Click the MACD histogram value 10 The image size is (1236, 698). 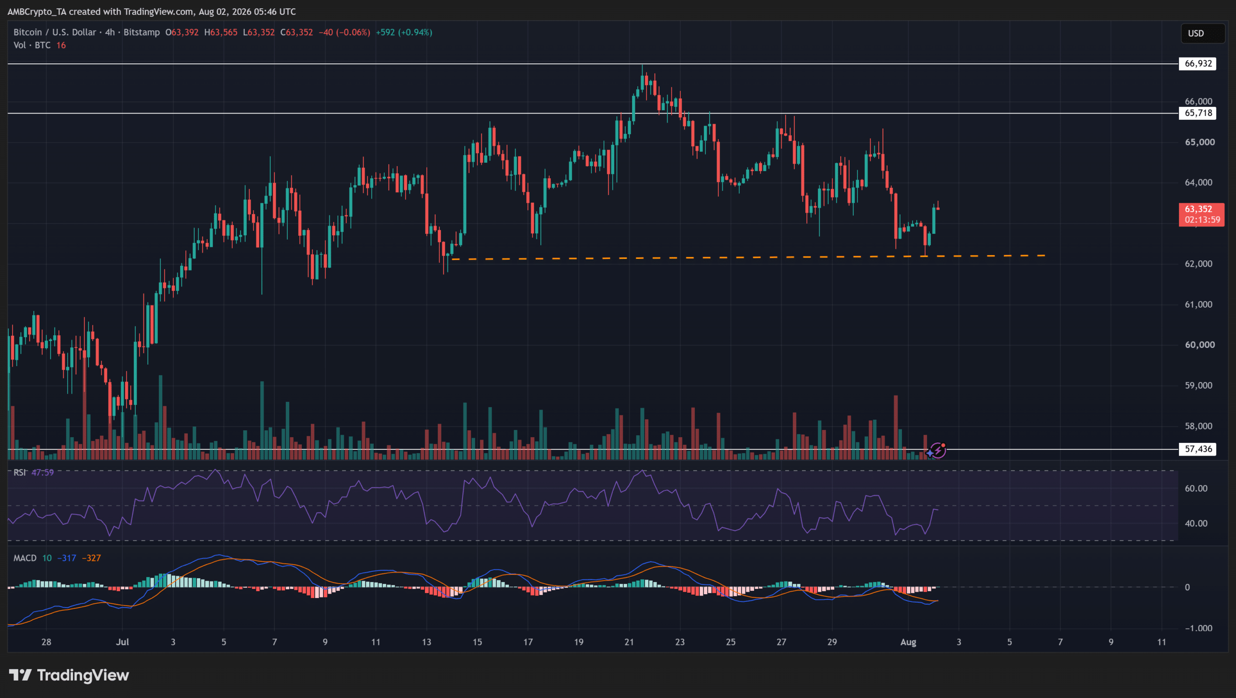tap(47, 558)
